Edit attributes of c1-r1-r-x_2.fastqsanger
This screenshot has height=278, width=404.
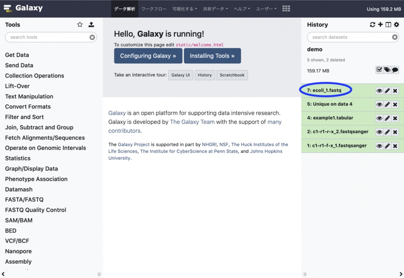(x=387, y=132)
